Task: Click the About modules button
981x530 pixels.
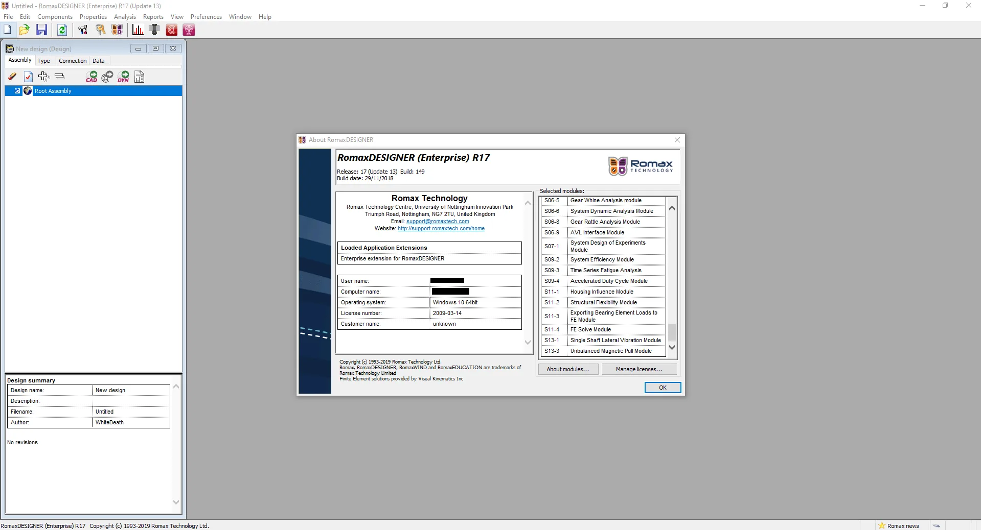Action: tap(568, 369)
